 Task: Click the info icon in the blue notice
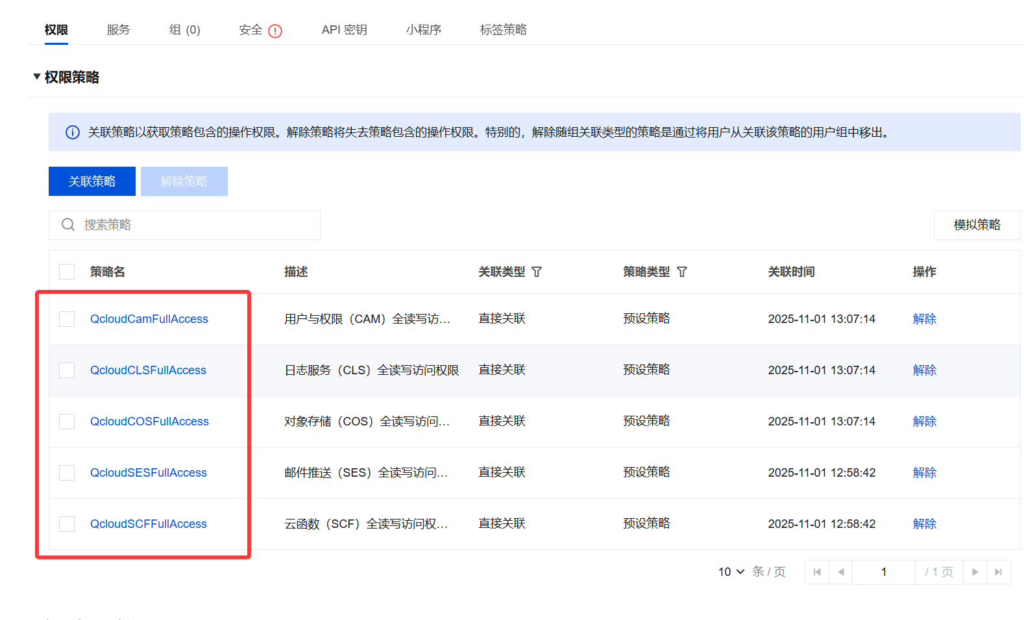(x=73, y=132)
